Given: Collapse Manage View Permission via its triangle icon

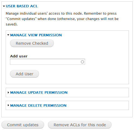Looking at the screenshot, I should (8, 35).
